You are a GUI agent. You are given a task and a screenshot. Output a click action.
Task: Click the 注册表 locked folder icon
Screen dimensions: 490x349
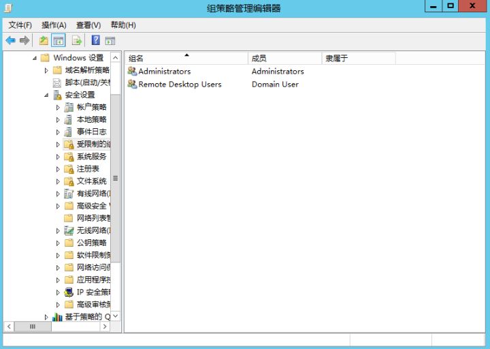click(x=69, y=169)
